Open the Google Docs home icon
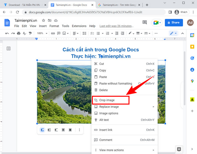197x154 pixels. point(7,23)
